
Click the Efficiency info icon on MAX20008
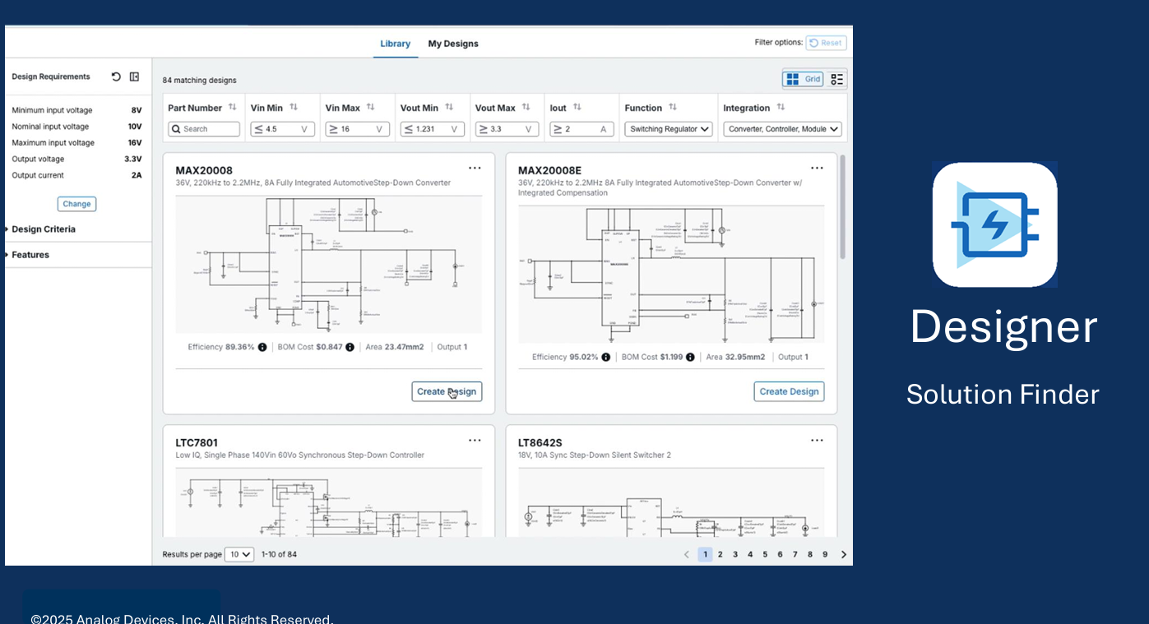point(262,347)
